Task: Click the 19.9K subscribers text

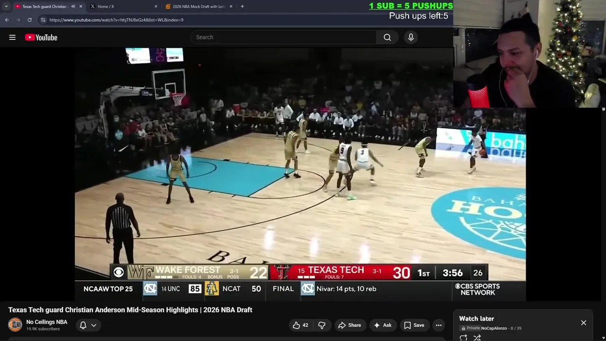Action: pos(43,329)
